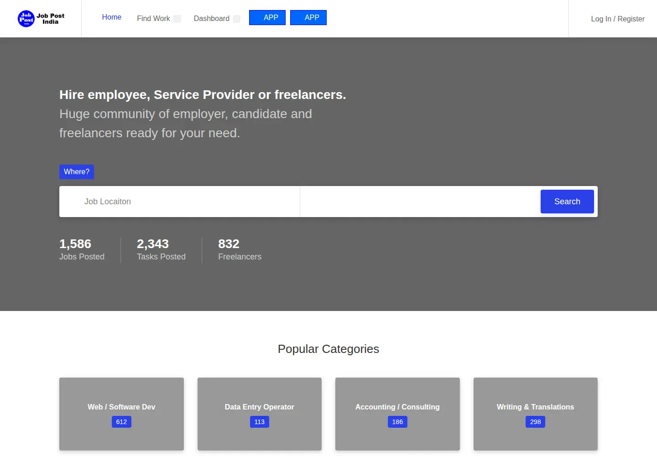Expand the dropdown arrow beside Find Work
The height and width of the screenshot is (456, 657).
click(x=177, y=19)
